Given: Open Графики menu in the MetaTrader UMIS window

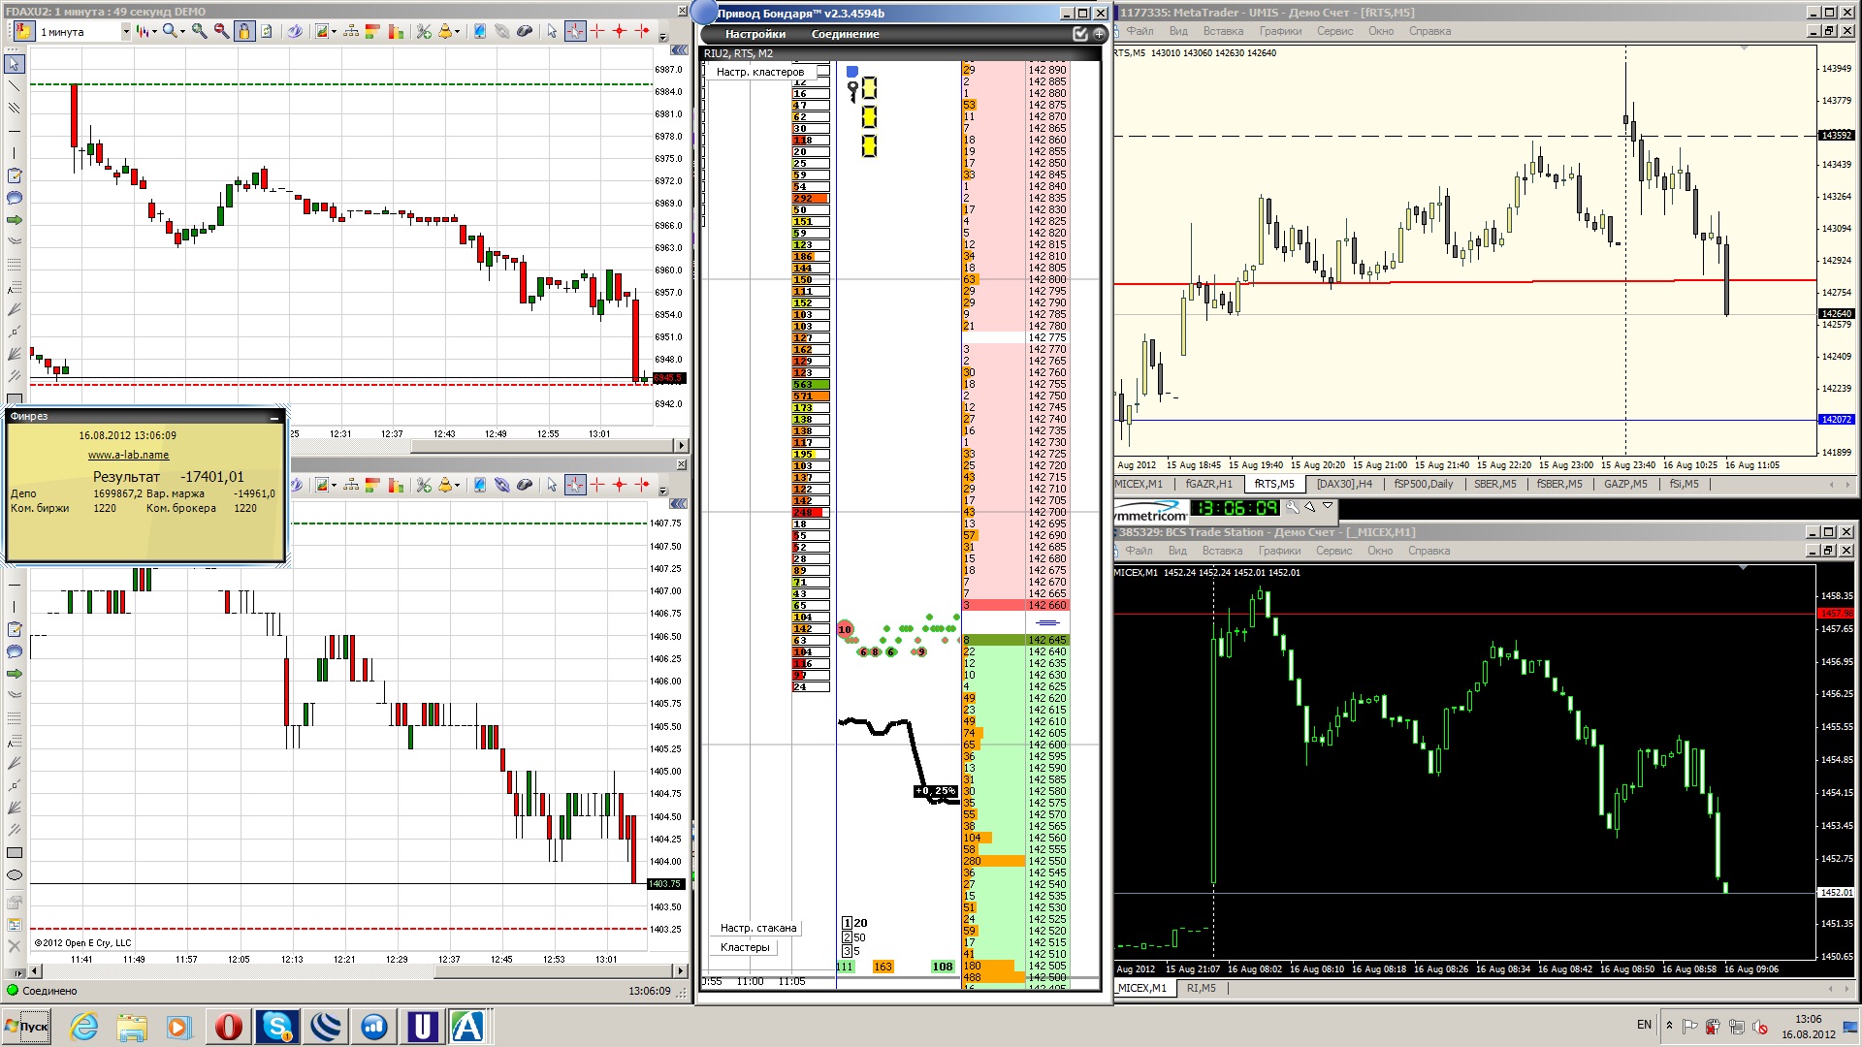Looking at the screenshot, I should click(x=1280, y=31).
